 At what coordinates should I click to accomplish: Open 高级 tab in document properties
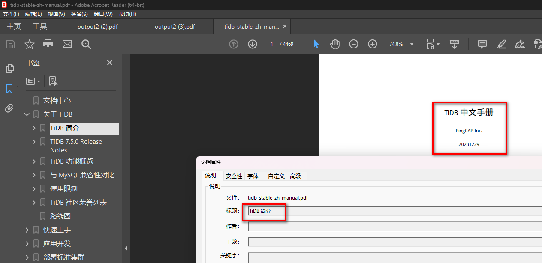pos(295,176)
